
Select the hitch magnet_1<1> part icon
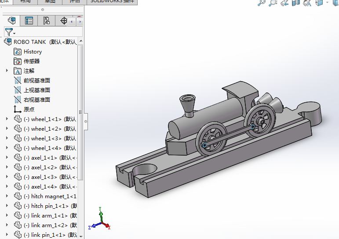[x=18, y=196]
